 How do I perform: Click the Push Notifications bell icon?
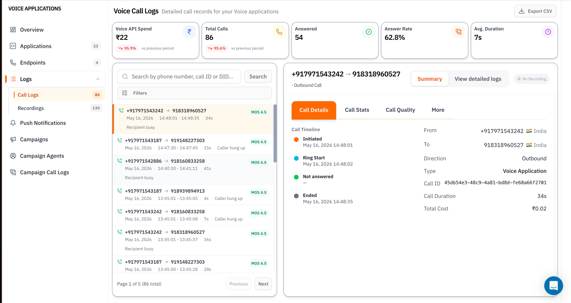point(13,123)
